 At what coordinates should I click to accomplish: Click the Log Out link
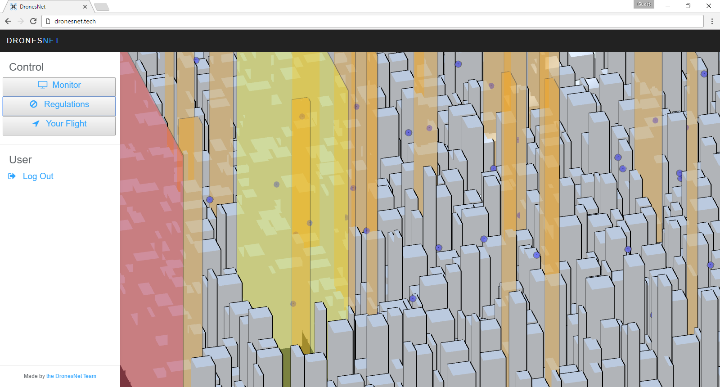tap(31, 176)
